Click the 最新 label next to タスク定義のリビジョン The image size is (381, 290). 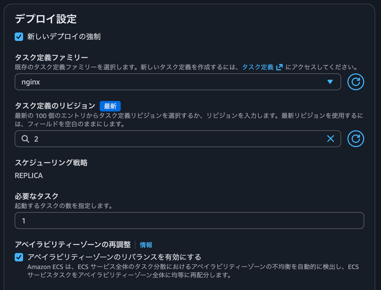tap(110, 106)
